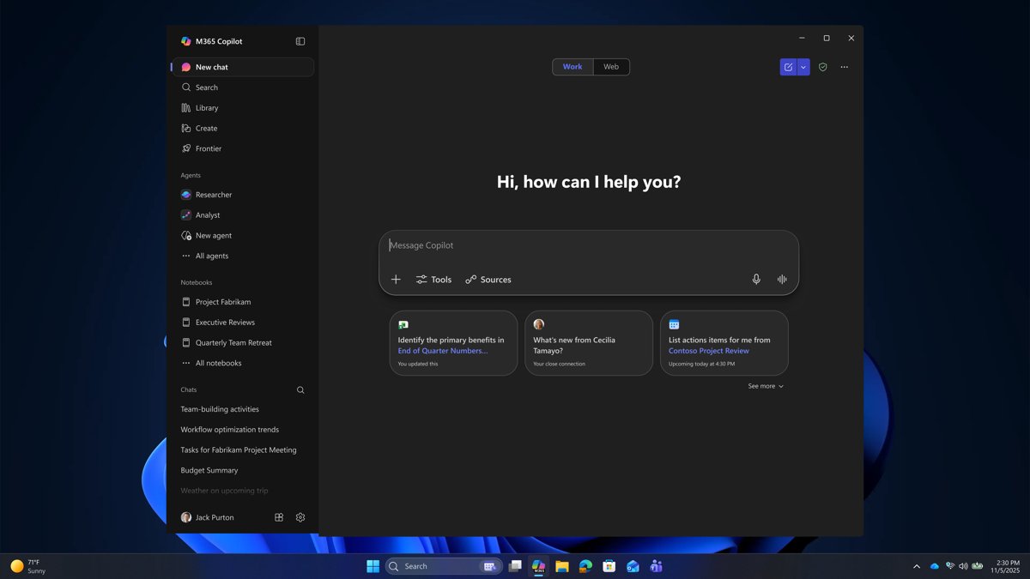Select Contoso Project Review prompt card

coord(724,343)
